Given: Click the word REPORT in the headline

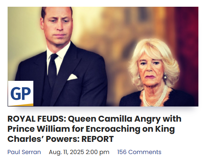Looking at the screenshot, I should [x=98, y=139].
